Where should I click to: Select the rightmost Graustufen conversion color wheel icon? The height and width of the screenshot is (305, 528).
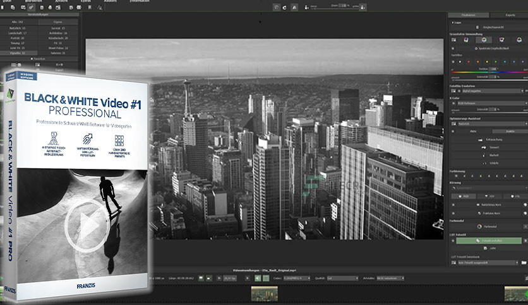coord(519,40)
